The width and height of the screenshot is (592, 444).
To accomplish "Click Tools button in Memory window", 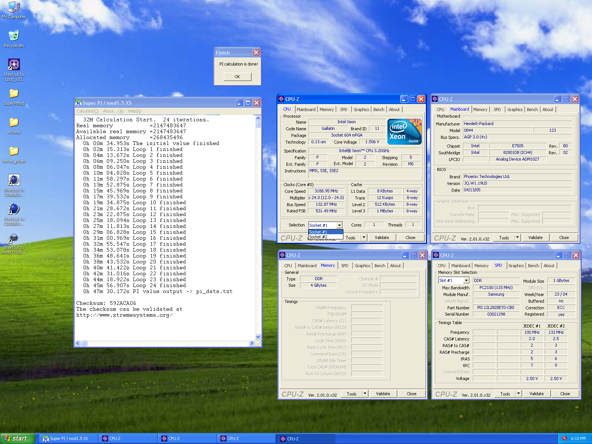I will 351,394.
